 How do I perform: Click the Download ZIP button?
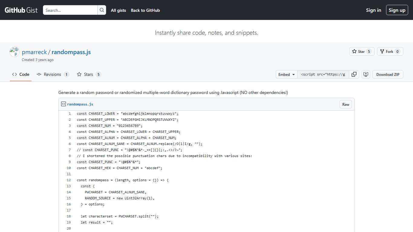388,74
